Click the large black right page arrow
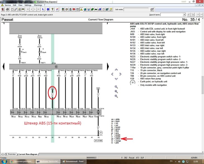Viewport: 204px width, 164px height. tap(108, 66)
